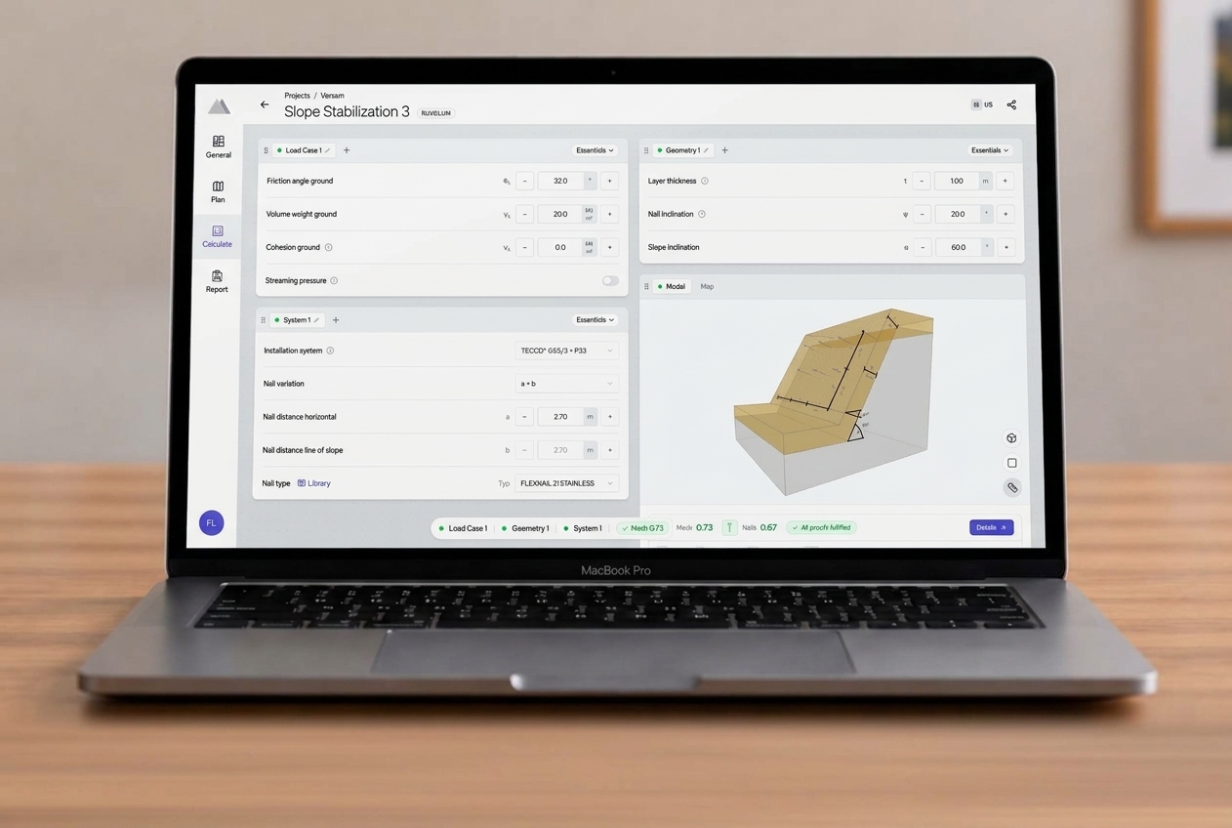Jump to Geometry 1 in the bottom status bar
This screenshot has height=828, width=1232.
[525, 528]
